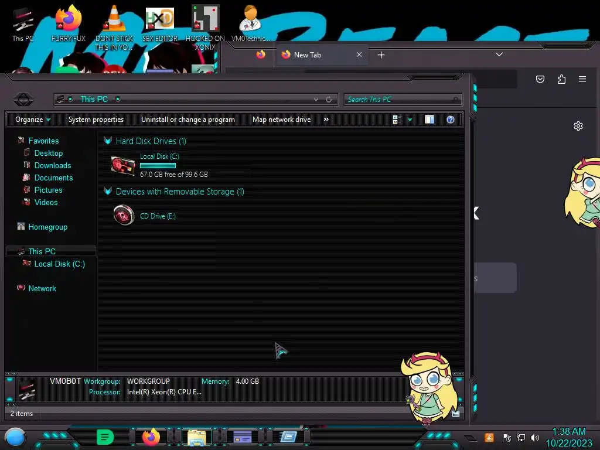This screenshot has width=600, height=450.
Task: List all Firefox tabs dropdown
Action: point(499,54)
